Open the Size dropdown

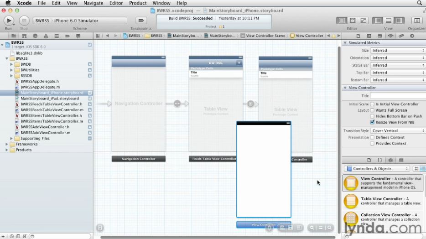(398, 51)
